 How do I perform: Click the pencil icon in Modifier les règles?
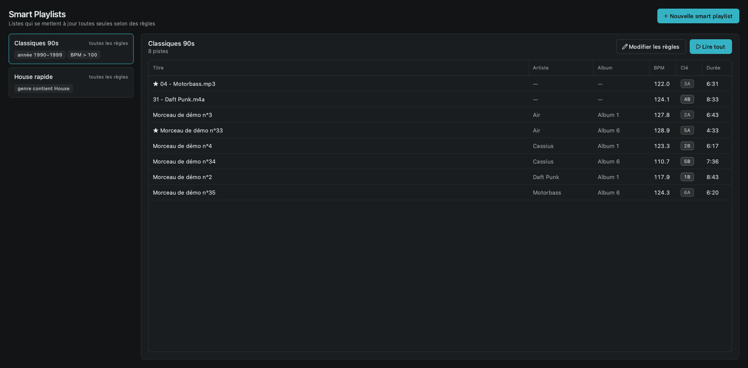[624, 47]
